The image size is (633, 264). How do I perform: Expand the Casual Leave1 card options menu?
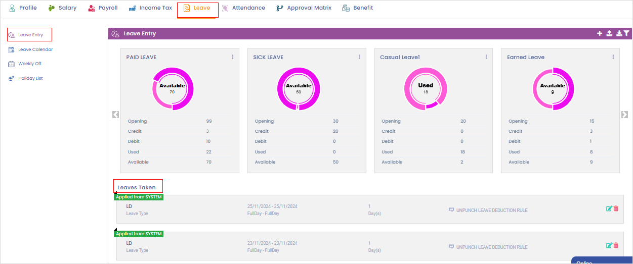(486, 57)
